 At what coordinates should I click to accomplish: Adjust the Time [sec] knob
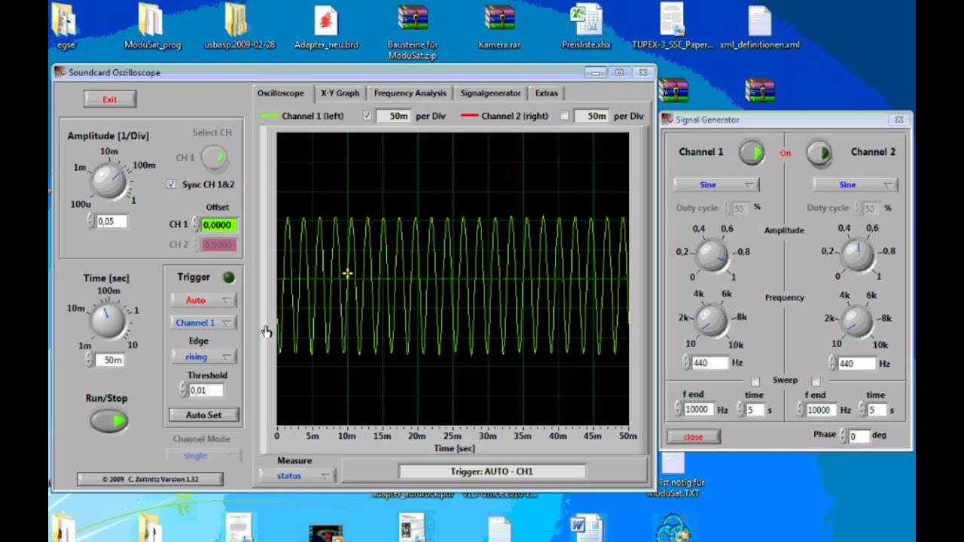108,320
